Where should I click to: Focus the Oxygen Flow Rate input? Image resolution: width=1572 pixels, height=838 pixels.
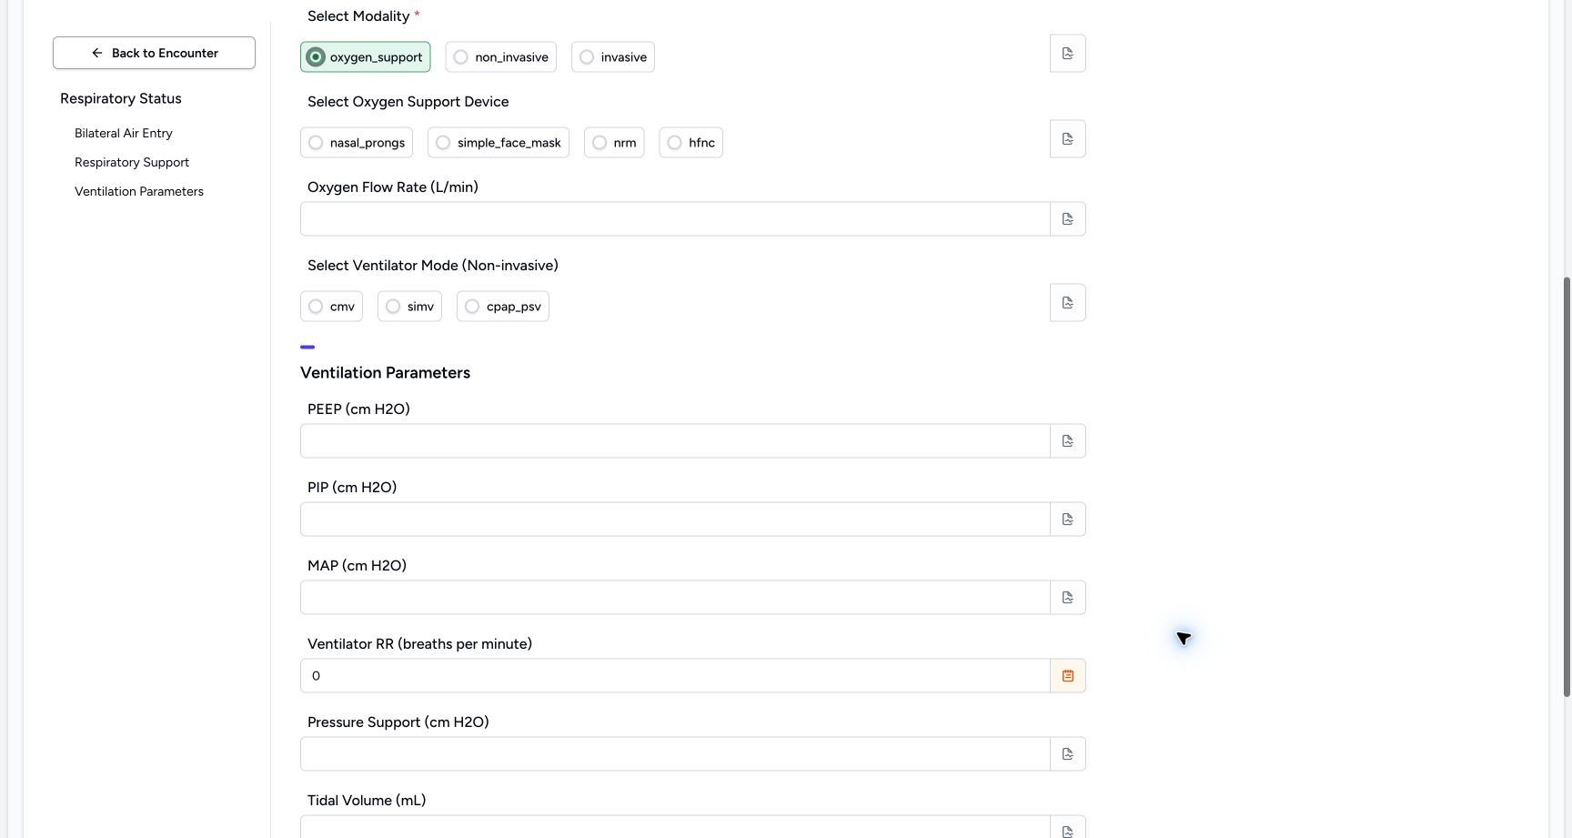coord(675,219)
